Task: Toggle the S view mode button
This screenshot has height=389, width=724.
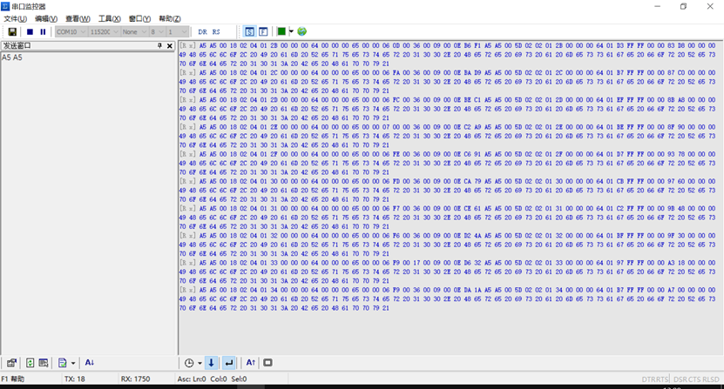Action: click(x=249, y=32)
